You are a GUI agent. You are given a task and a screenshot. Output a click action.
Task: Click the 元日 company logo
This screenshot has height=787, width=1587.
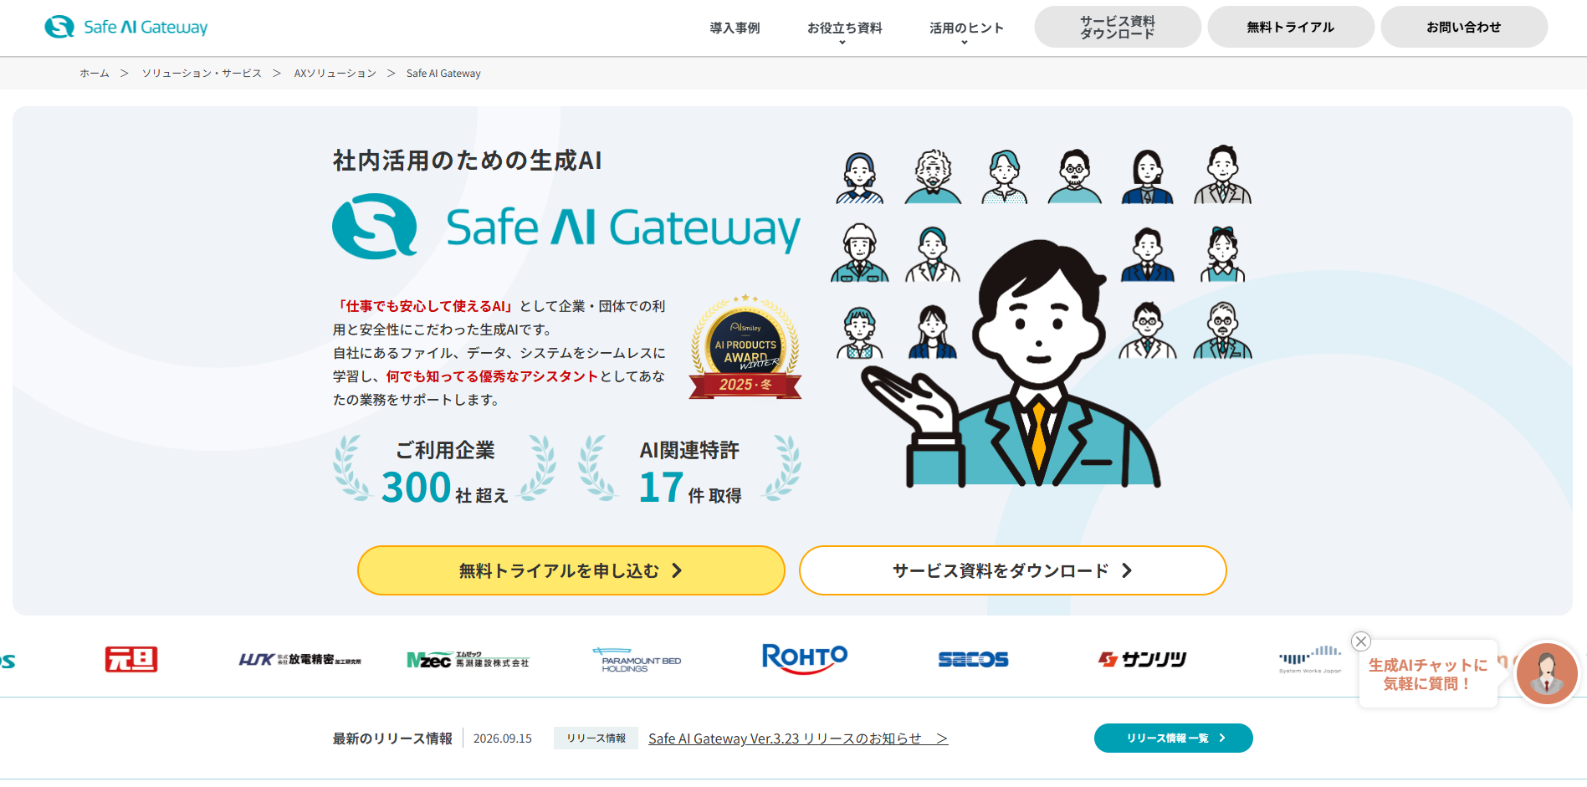[x=131, y=659]
